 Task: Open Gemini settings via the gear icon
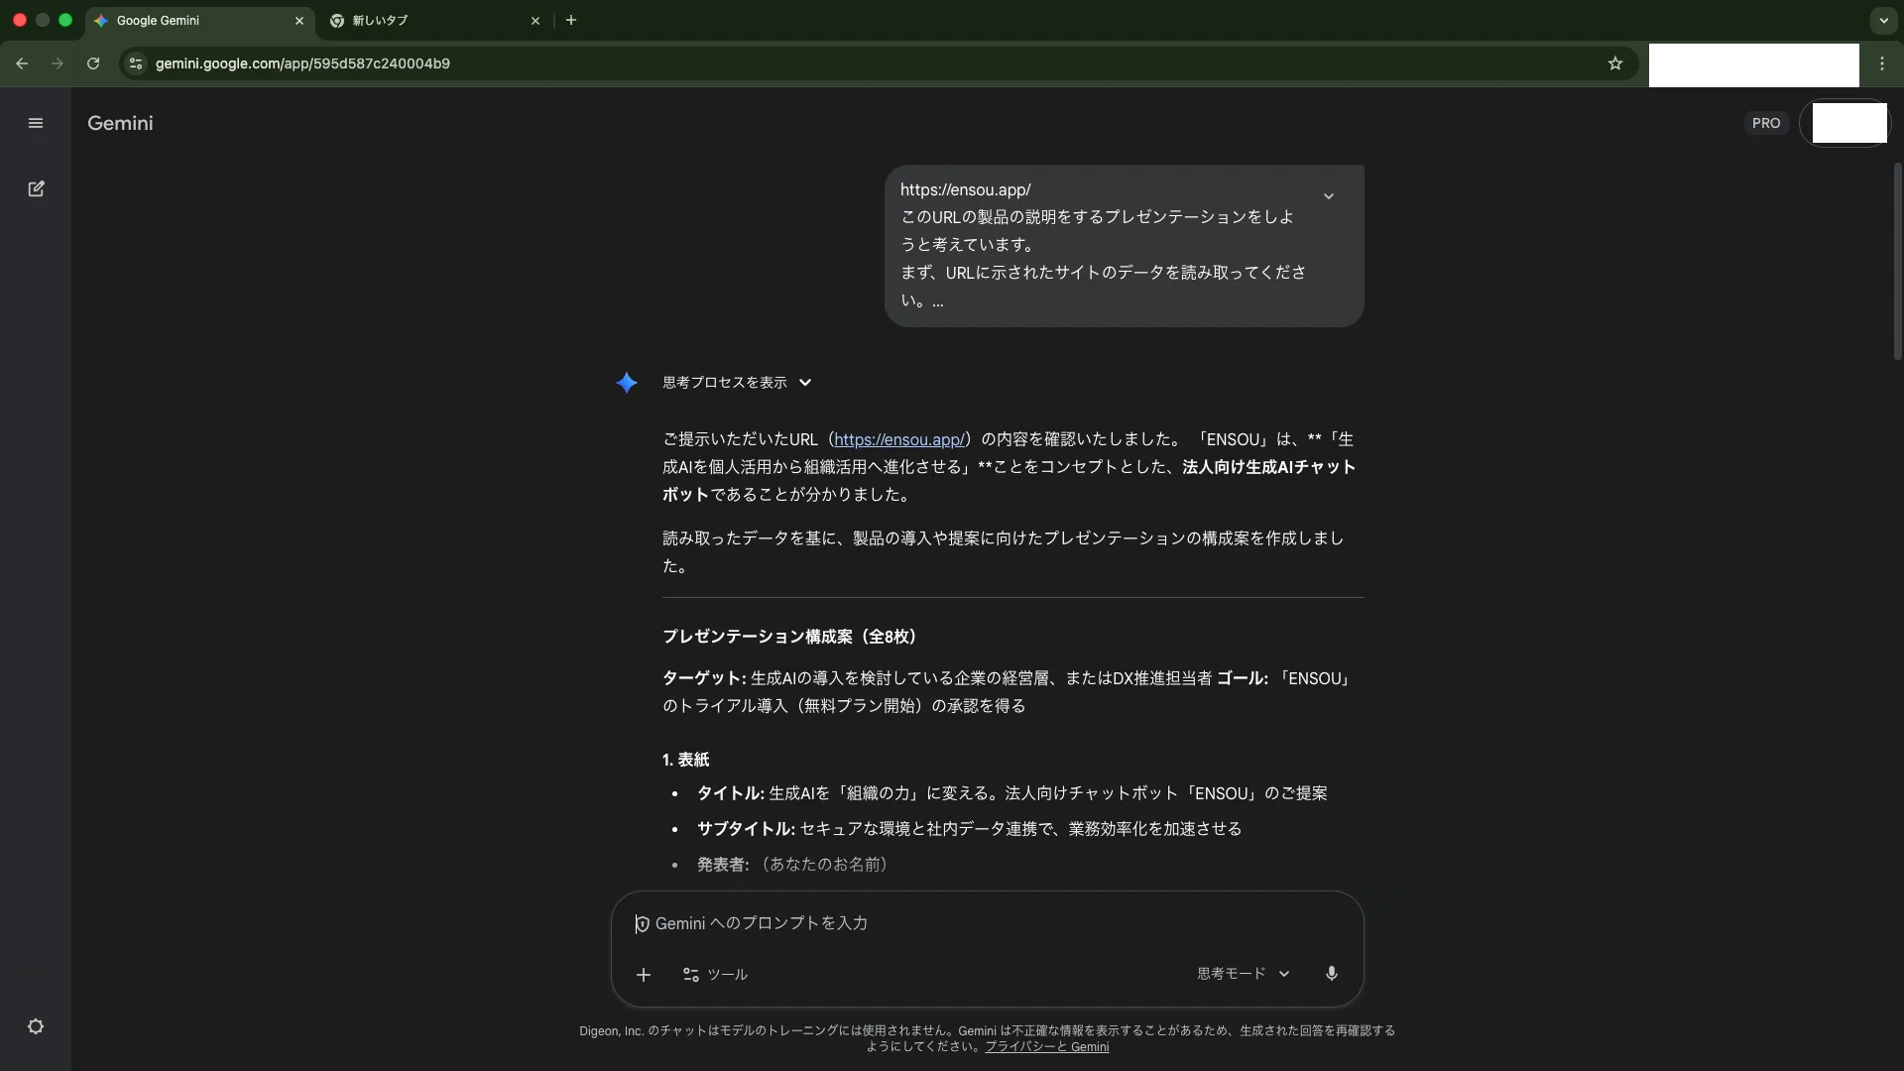(x=36, y=1027)
